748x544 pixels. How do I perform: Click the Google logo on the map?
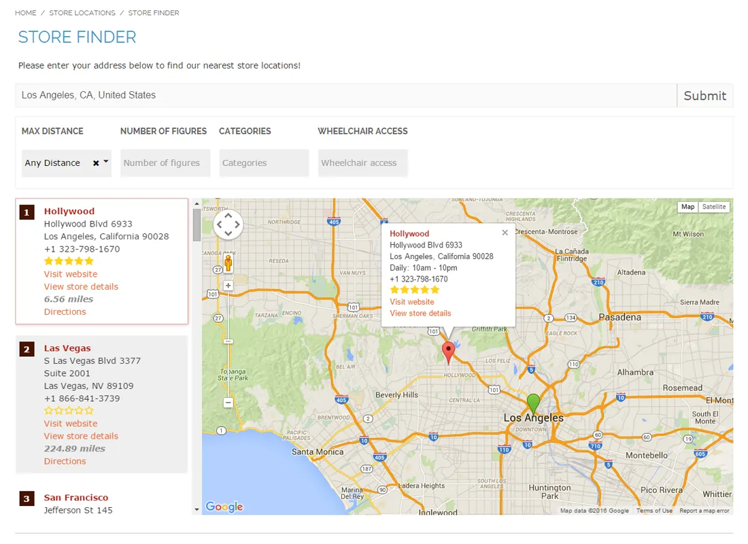[x=224, y=507]
